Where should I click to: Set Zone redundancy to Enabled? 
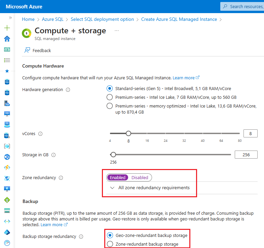[x=118, y=177]
